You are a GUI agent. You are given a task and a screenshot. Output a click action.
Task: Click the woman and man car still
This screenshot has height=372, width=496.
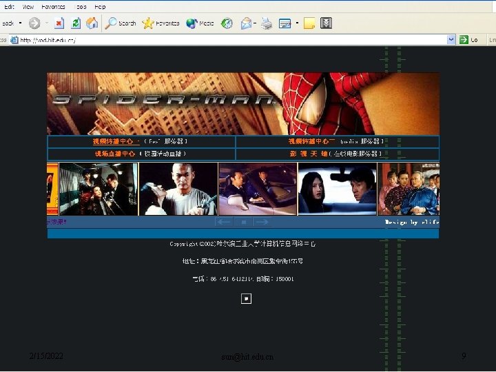[337, 189]
